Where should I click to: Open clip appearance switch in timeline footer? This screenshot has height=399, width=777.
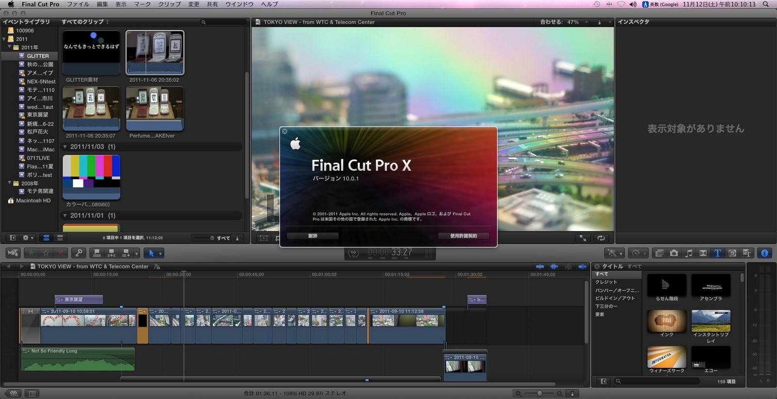pos(573,394)
